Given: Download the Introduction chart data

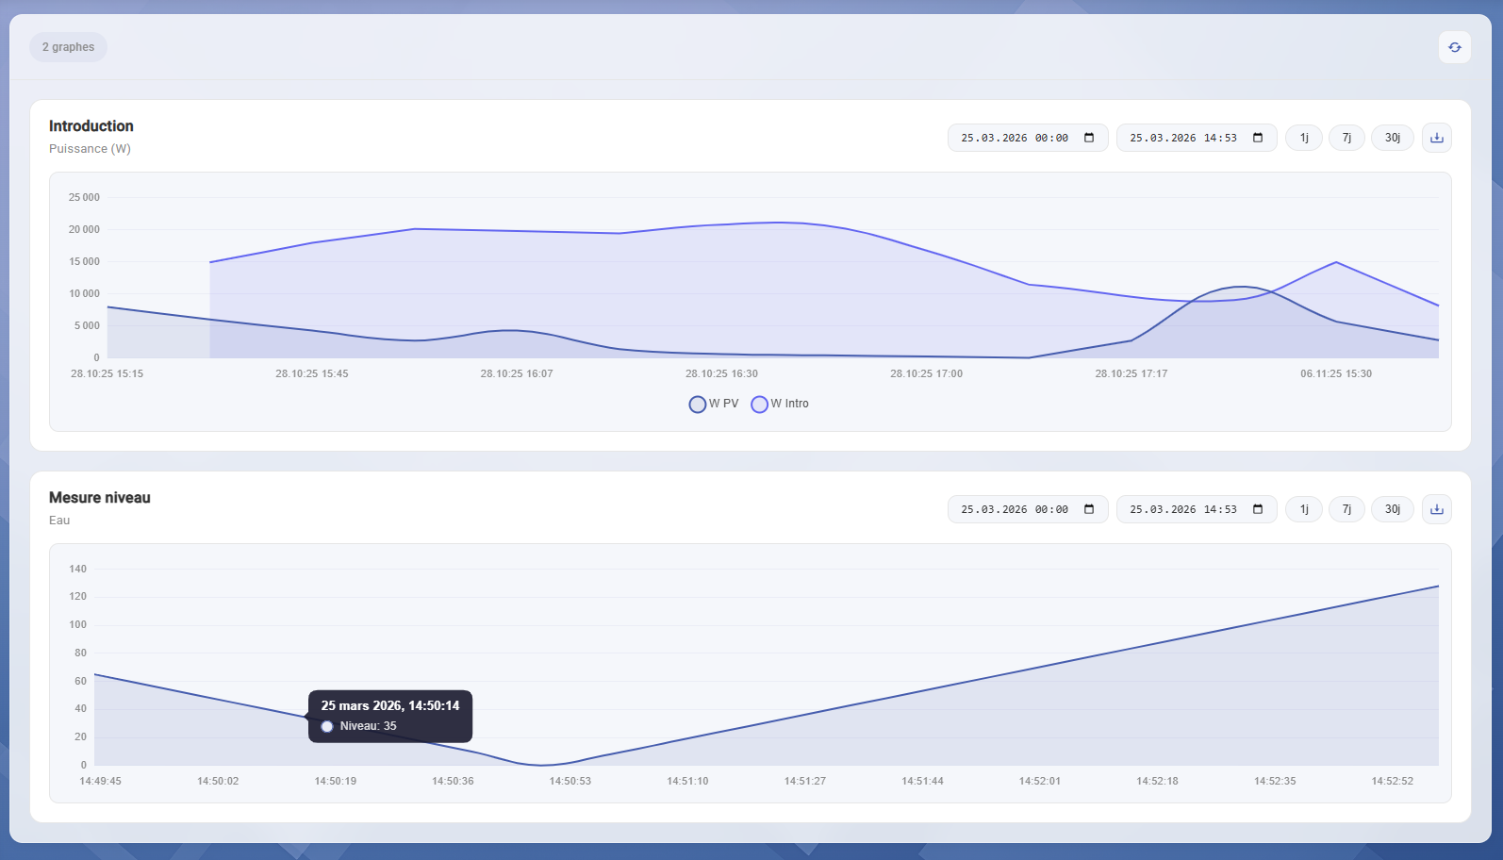Looking at the screenshot, I should (1436, 138).
